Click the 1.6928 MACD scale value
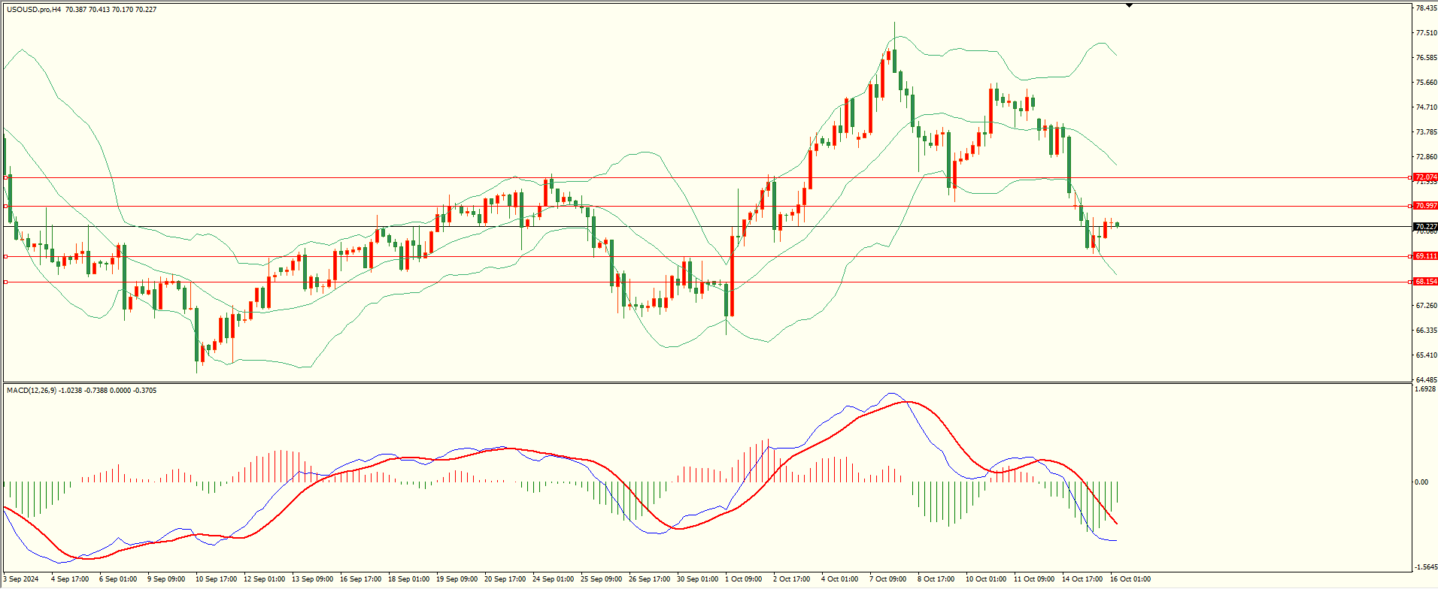Screen dimensions: 1438x589 [1426, 389]
